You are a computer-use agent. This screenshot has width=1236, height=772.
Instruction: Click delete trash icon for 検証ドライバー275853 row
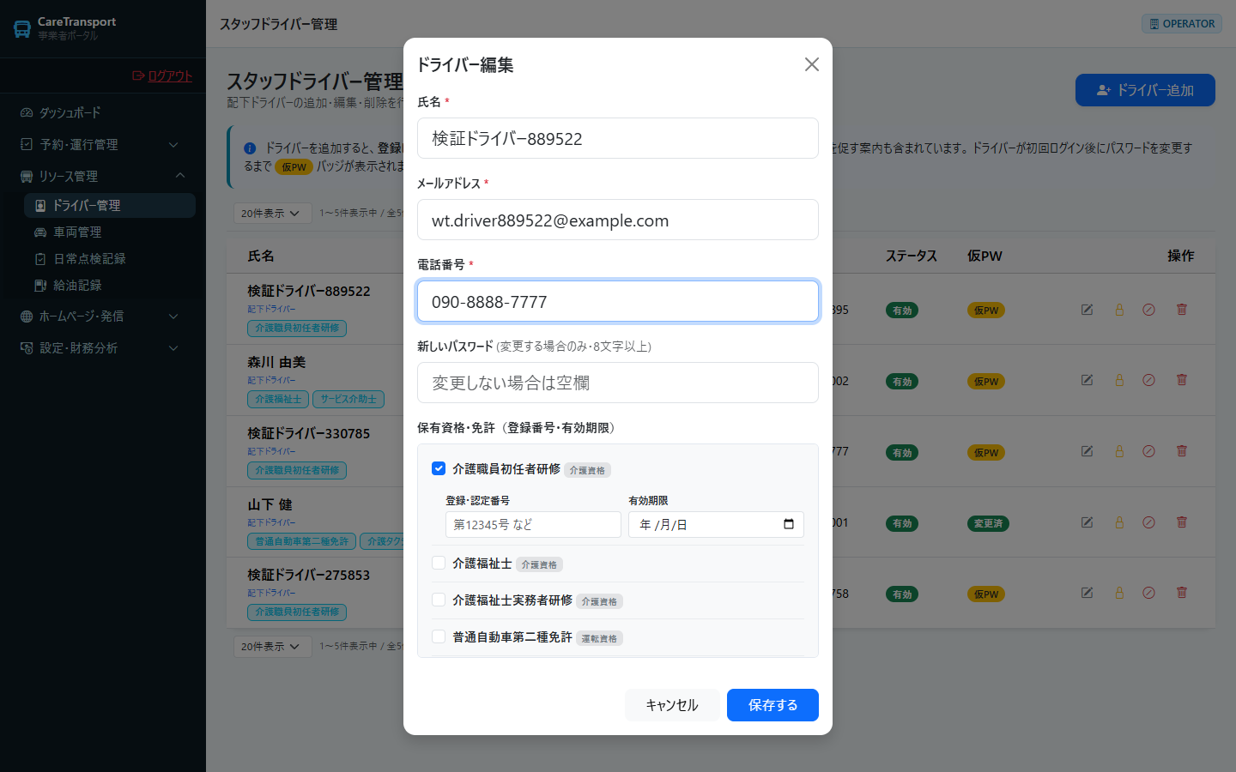tap(1181, 593)
